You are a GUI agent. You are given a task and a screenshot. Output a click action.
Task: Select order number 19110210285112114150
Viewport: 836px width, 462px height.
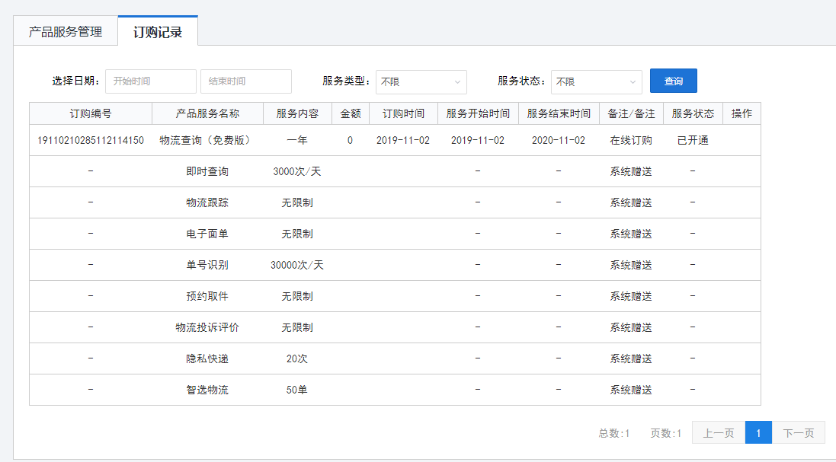coord(91,141)
